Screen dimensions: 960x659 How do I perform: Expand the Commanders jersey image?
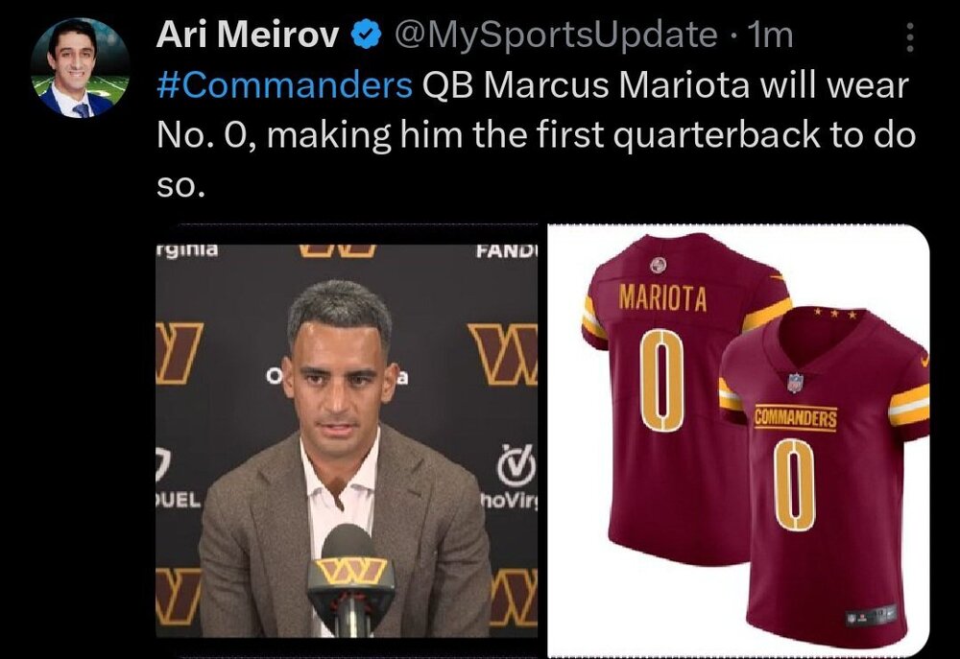pos(738,439)
